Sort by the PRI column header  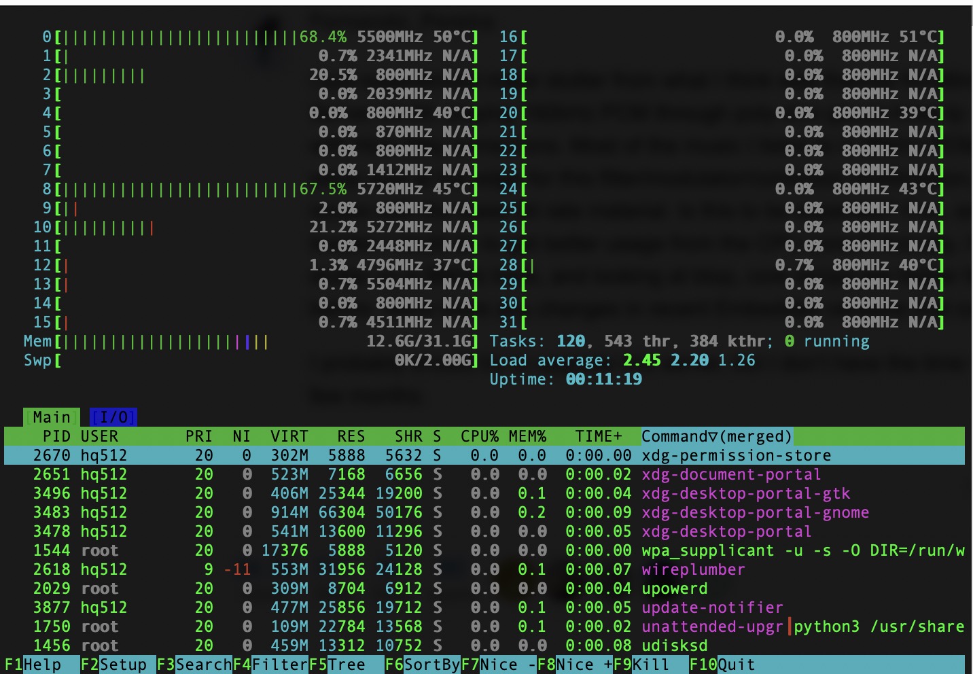click(x=199, y=436)
